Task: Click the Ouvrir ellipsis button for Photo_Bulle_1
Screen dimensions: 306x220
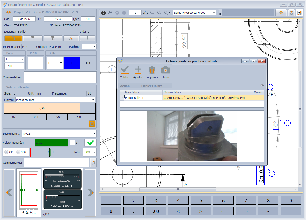Action: [x=258, y=98]
